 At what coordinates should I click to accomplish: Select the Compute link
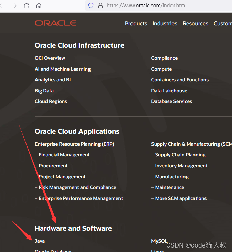tap(161, 69)
